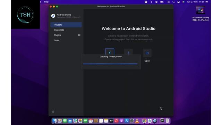
Task: Click the Plugins update count badge
Action: pyautogui.click(x=79, y=35)
